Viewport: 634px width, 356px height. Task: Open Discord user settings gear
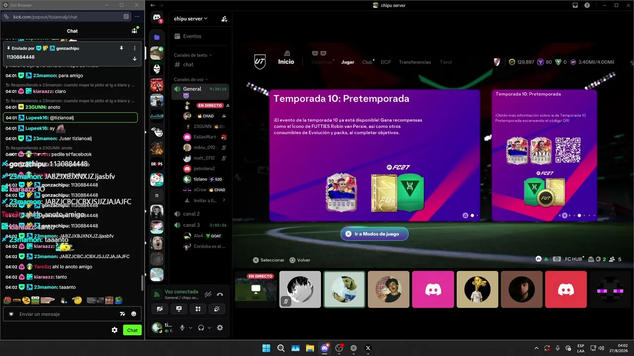pos(220,328)
